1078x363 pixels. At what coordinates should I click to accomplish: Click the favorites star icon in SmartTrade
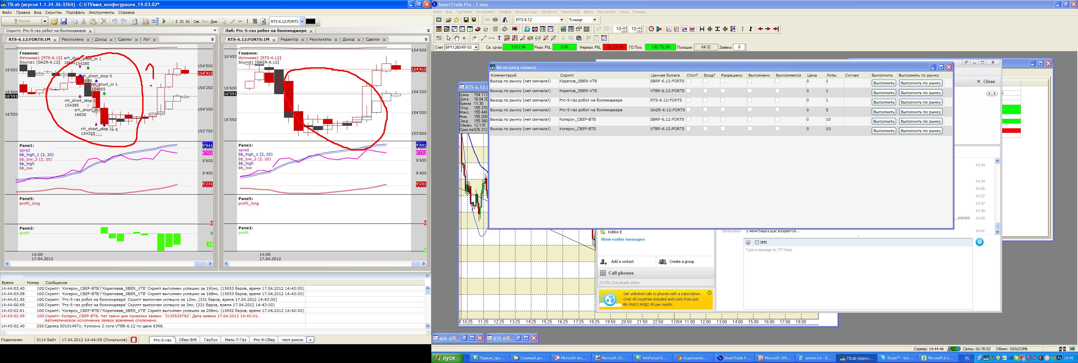[456, 19]
